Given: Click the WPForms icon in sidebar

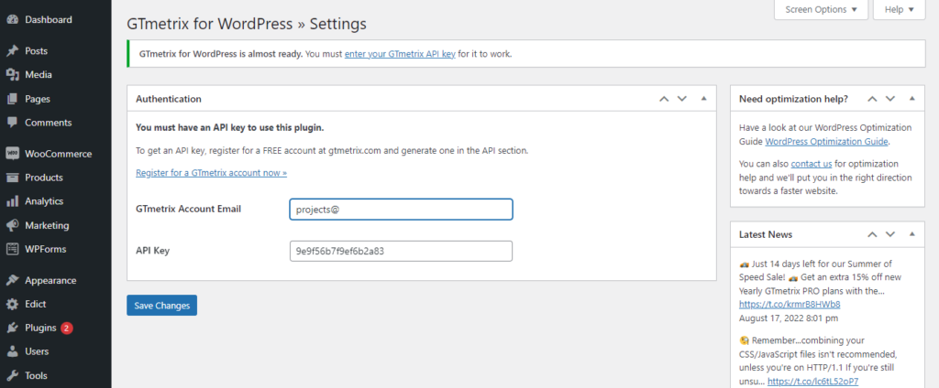Looking at the screenshot, I should pos(12,249).
